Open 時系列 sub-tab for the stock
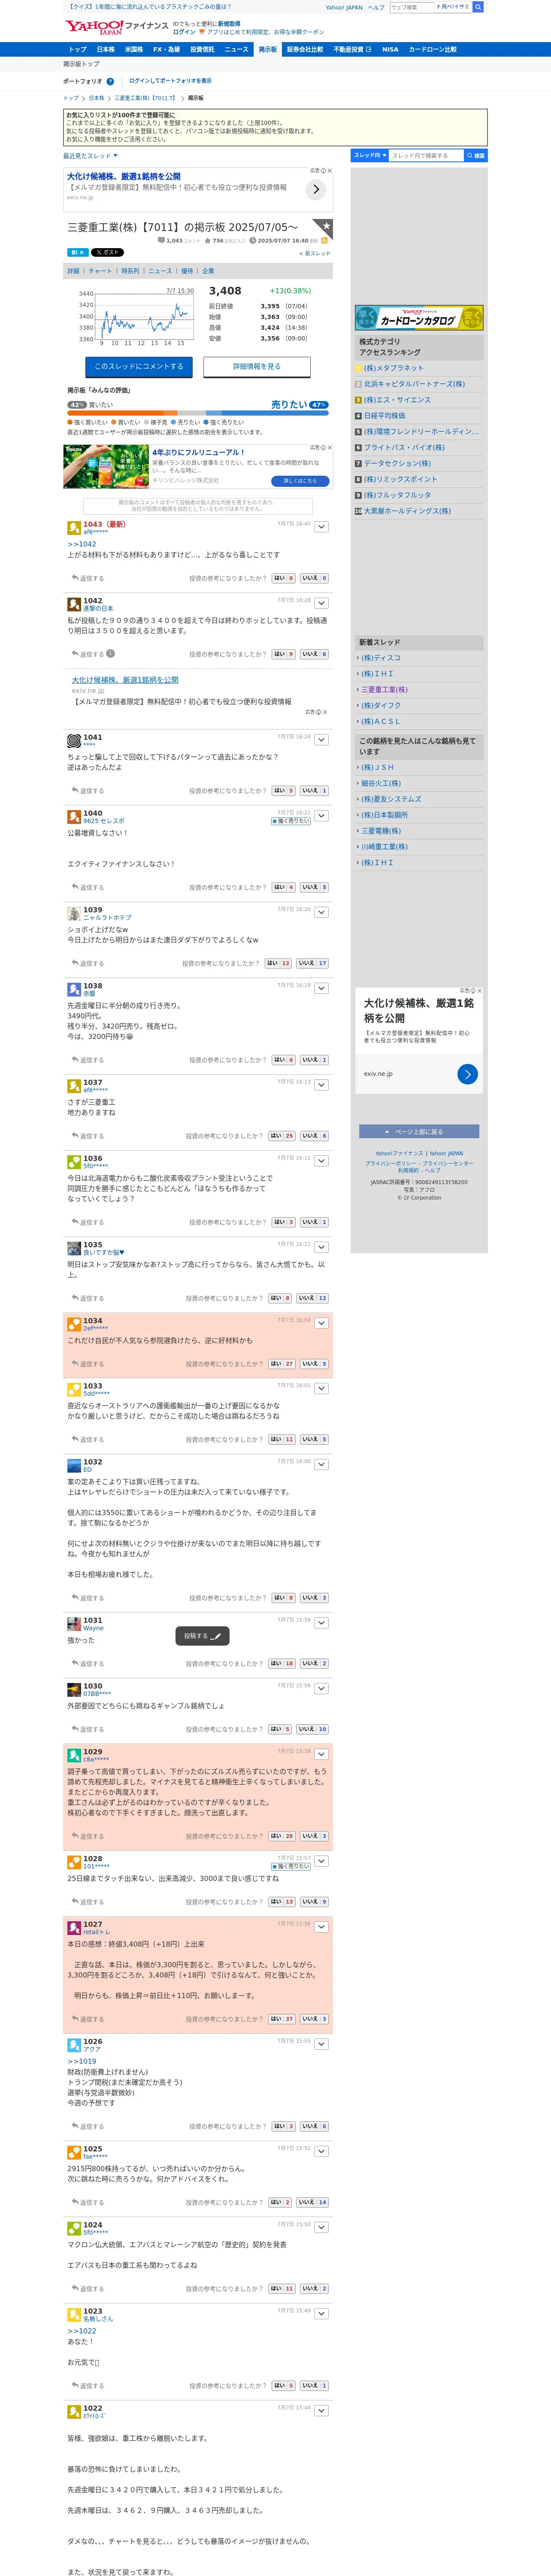This screenshot has height=2576, width=551. coord(130,271)
